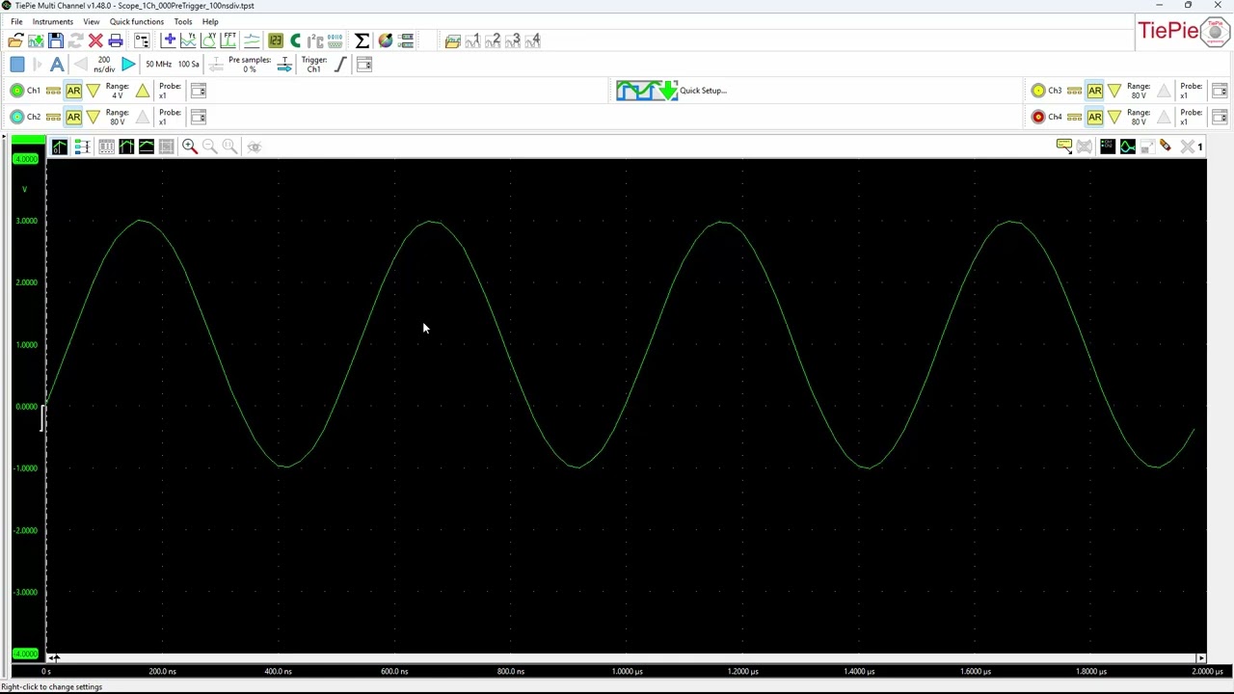The width and height of the screenshot is (1234, 694).
Task: Open the color wheel settings icon
Action: click(386, 40)
